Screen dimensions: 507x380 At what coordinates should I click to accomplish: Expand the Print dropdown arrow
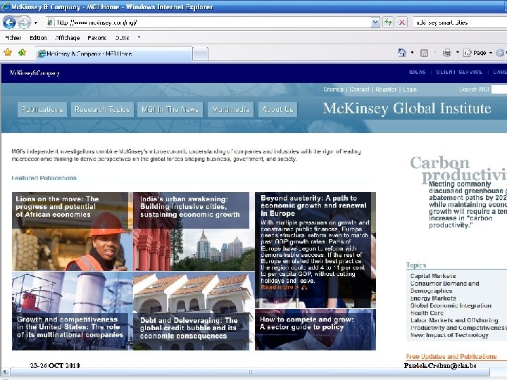[x=458, y=53]
